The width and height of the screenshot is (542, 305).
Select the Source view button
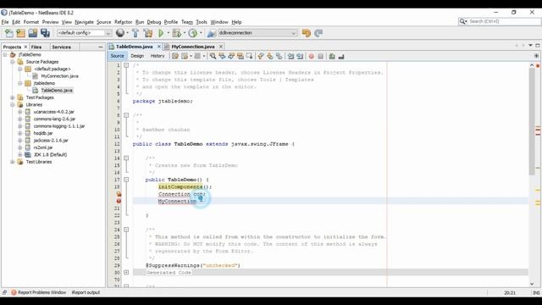[117, 56]
